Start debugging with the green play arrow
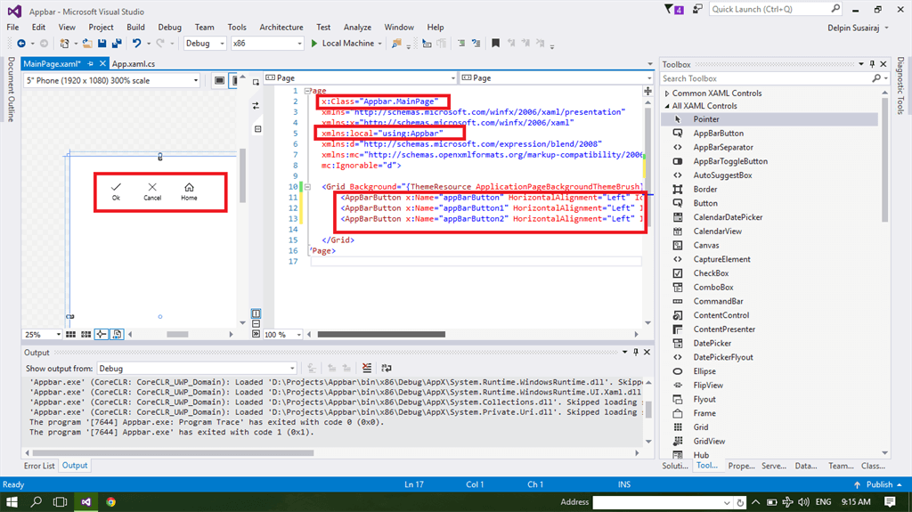 click(313, 43)
